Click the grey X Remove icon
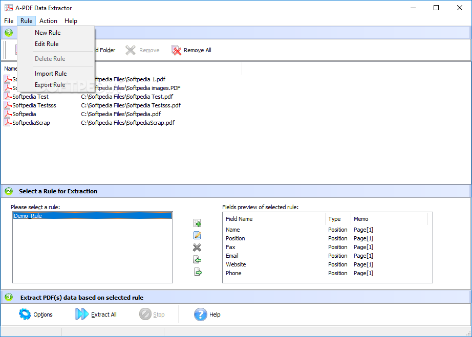The image size is (472, 337). point(131,50)
